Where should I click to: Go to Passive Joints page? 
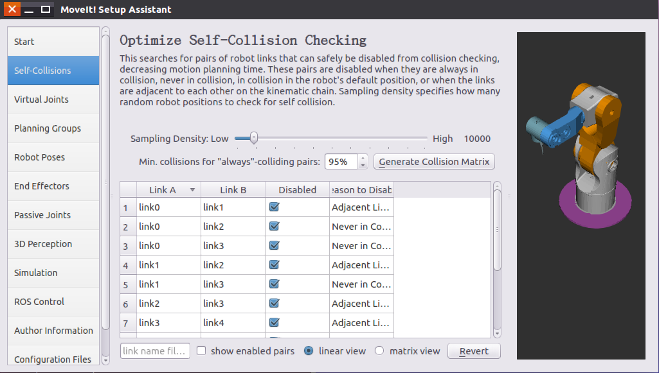pos(53,215)
